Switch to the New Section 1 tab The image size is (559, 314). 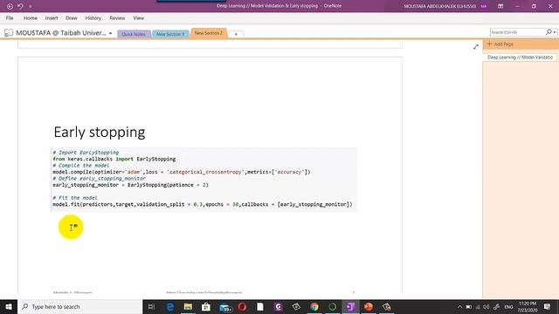click(170, 34)
